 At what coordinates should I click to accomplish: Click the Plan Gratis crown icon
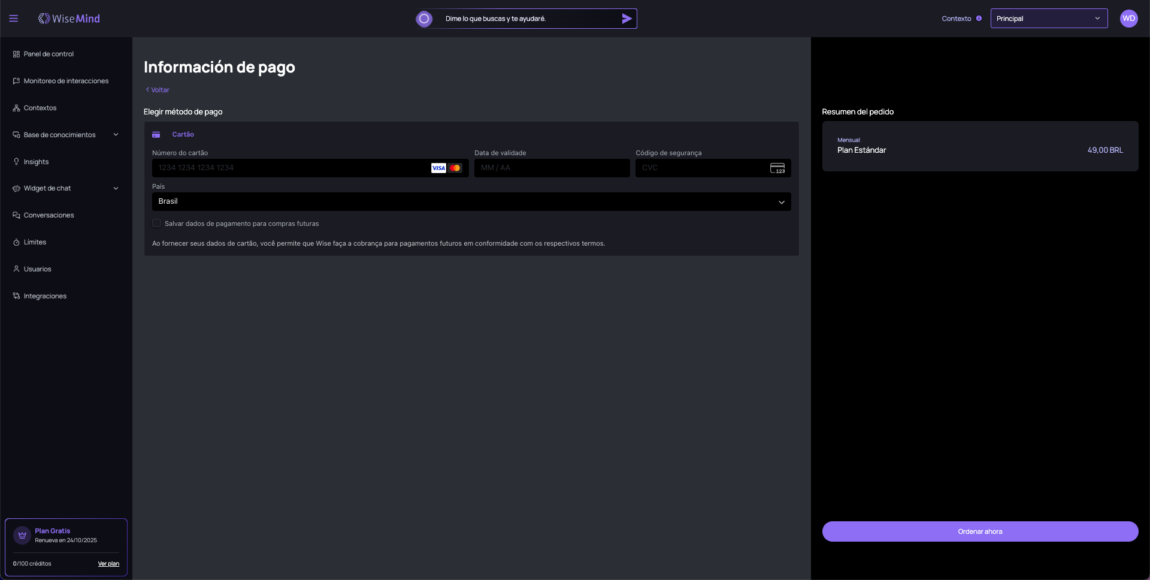pos(22,535)
